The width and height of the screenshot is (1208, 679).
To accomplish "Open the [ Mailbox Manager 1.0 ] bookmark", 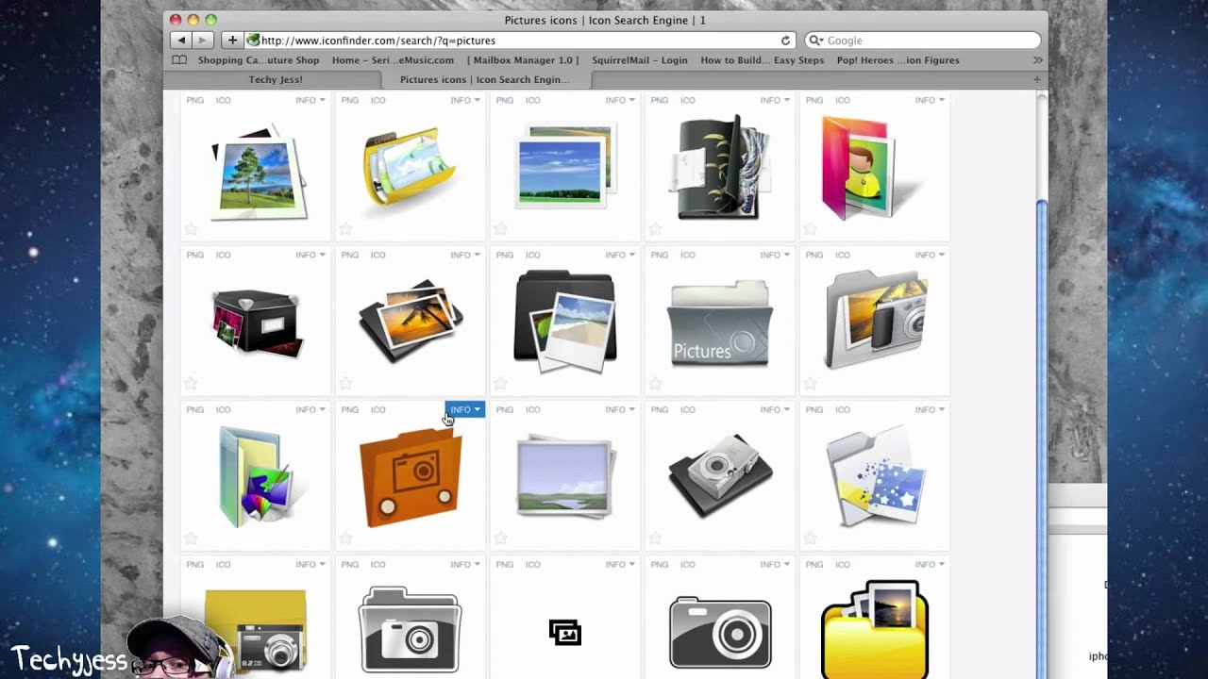I will [x=523, y=60].
